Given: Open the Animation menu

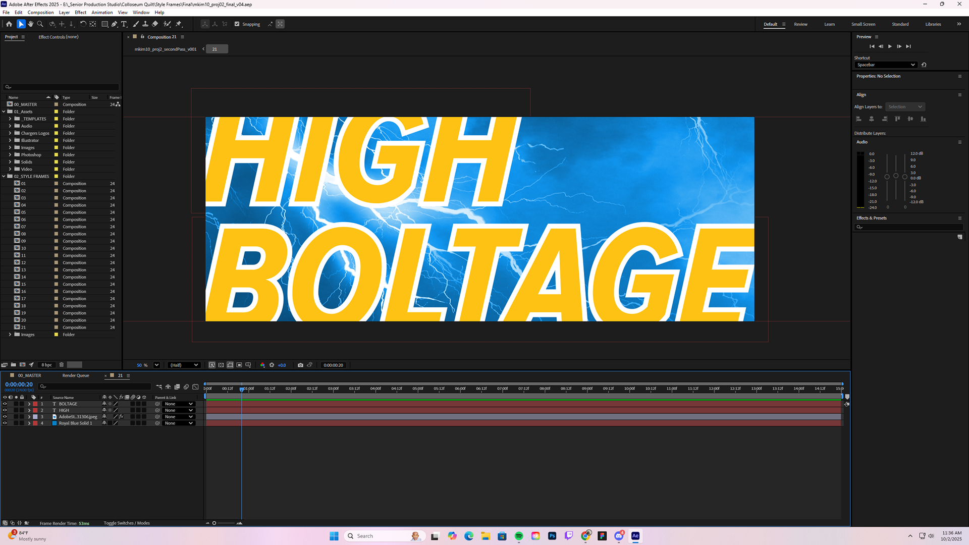Looking at the screenshot, I should click(x=102, y=12).
